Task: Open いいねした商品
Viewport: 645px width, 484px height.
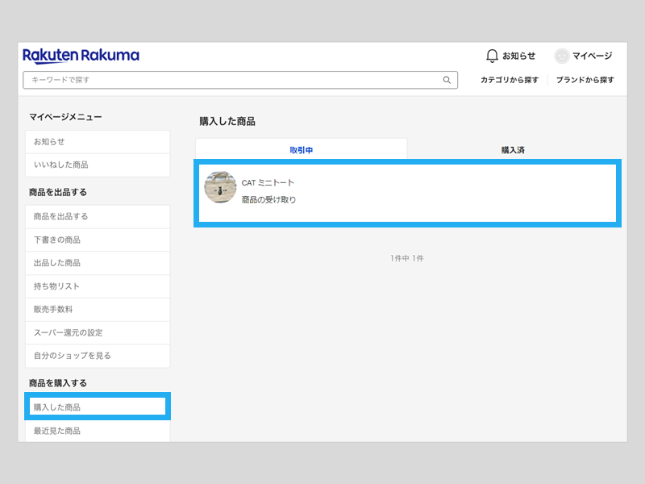Action: click(x=98, y=165)
